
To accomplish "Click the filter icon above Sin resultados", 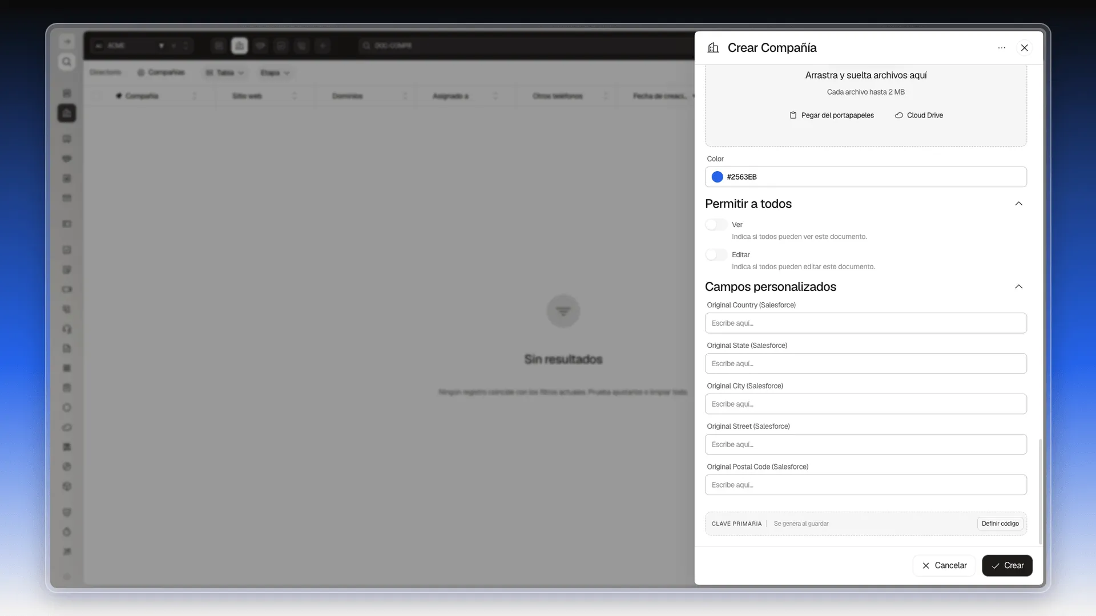I will (563, 311).
